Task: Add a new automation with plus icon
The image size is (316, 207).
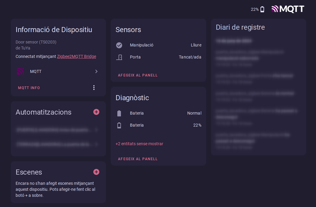Action: [96, 112]
